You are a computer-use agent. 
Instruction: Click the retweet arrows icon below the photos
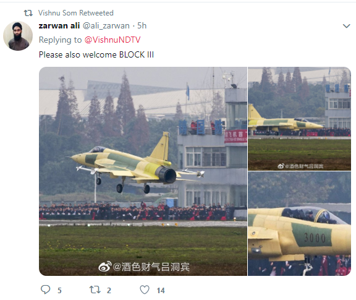click(x=95, y=289)
